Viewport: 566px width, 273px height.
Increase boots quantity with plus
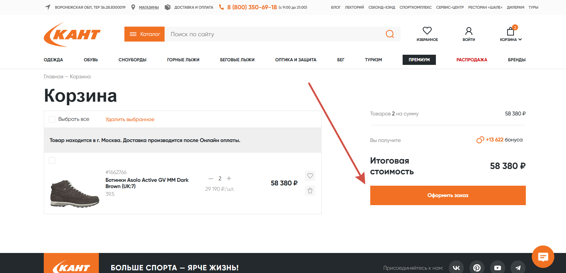[x=229, y=179]
